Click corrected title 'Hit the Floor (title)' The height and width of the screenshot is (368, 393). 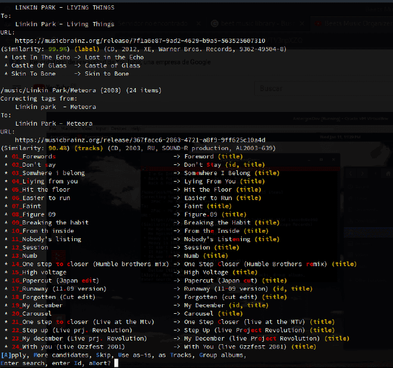point(223,189)
